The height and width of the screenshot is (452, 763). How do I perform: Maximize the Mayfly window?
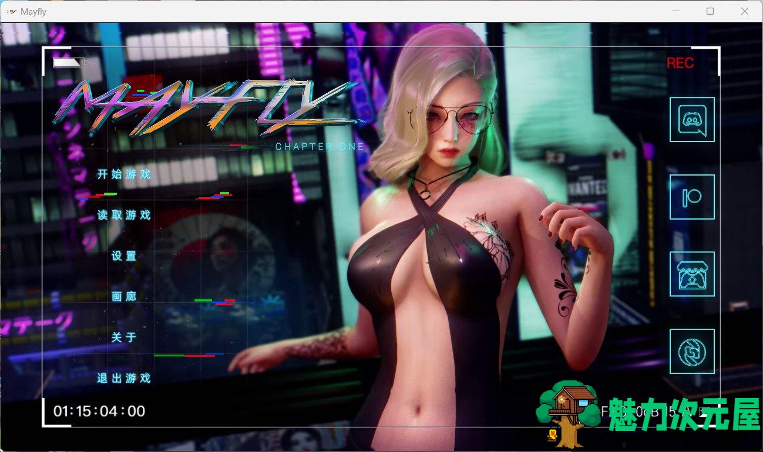click(710, 11)
